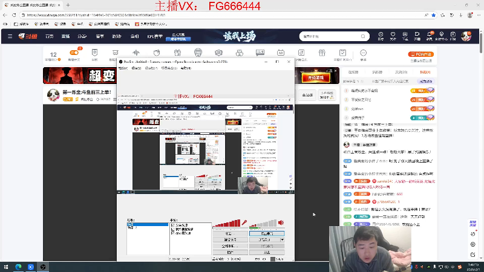Toggle the bottom source checkbox in OBS sources list
The height and width of the screenshot is (272, 484).
pos(172,233)
